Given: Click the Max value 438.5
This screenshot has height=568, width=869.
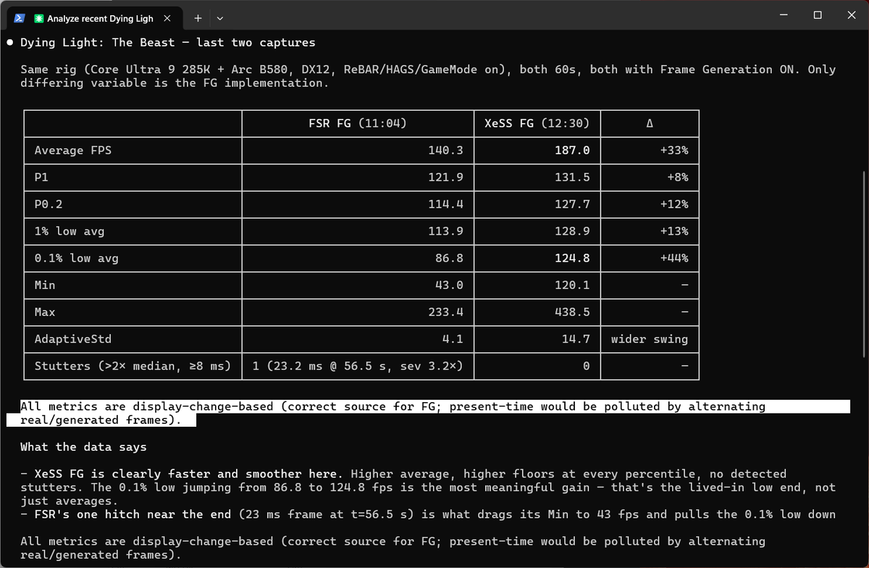Looking at the screenshot, I should [x=571, y=312].
